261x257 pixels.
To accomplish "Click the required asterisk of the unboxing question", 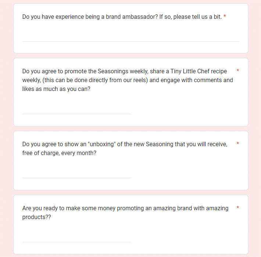I will [238, 143].
